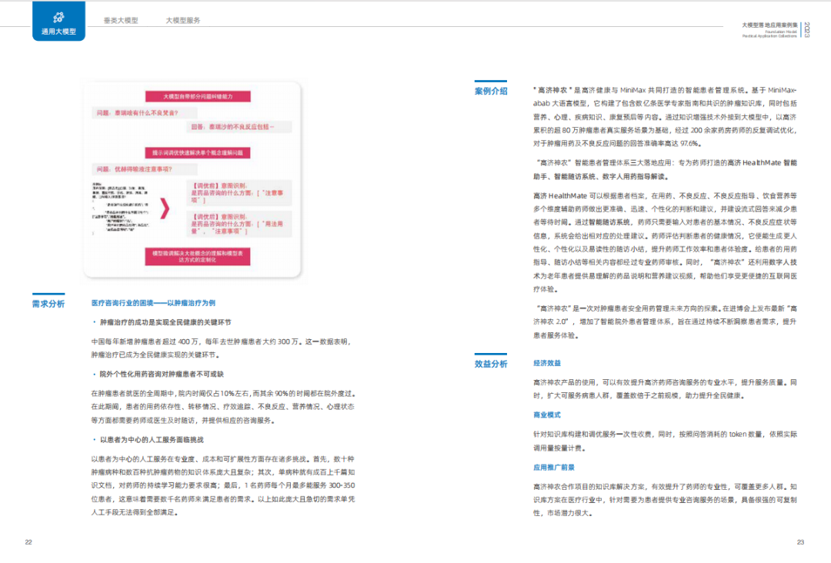Click page number 23
This screenshot has height=563, width=831.
[x=800, y=541]
